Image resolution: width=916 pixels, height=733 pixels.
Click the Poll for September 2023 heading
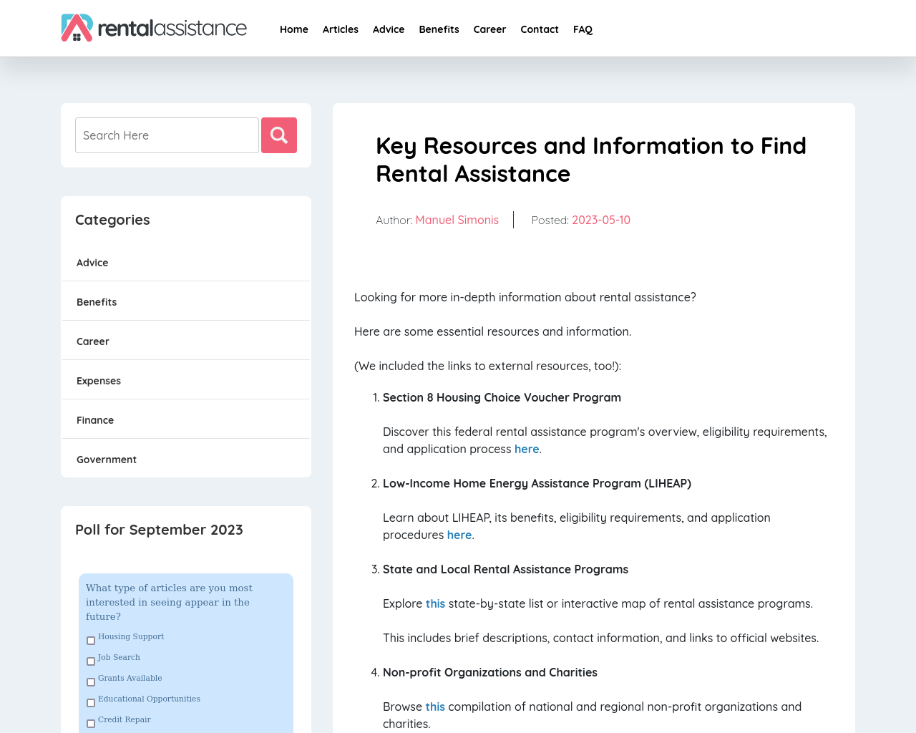point(159,530)
